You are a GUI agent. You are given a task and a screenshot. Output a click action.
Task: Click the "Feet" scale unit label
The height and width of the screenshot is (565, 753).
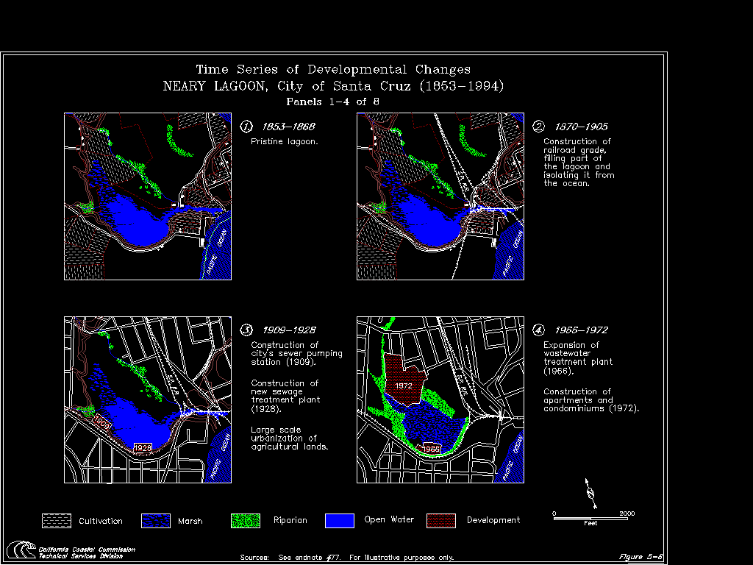(x=590, y=524)
